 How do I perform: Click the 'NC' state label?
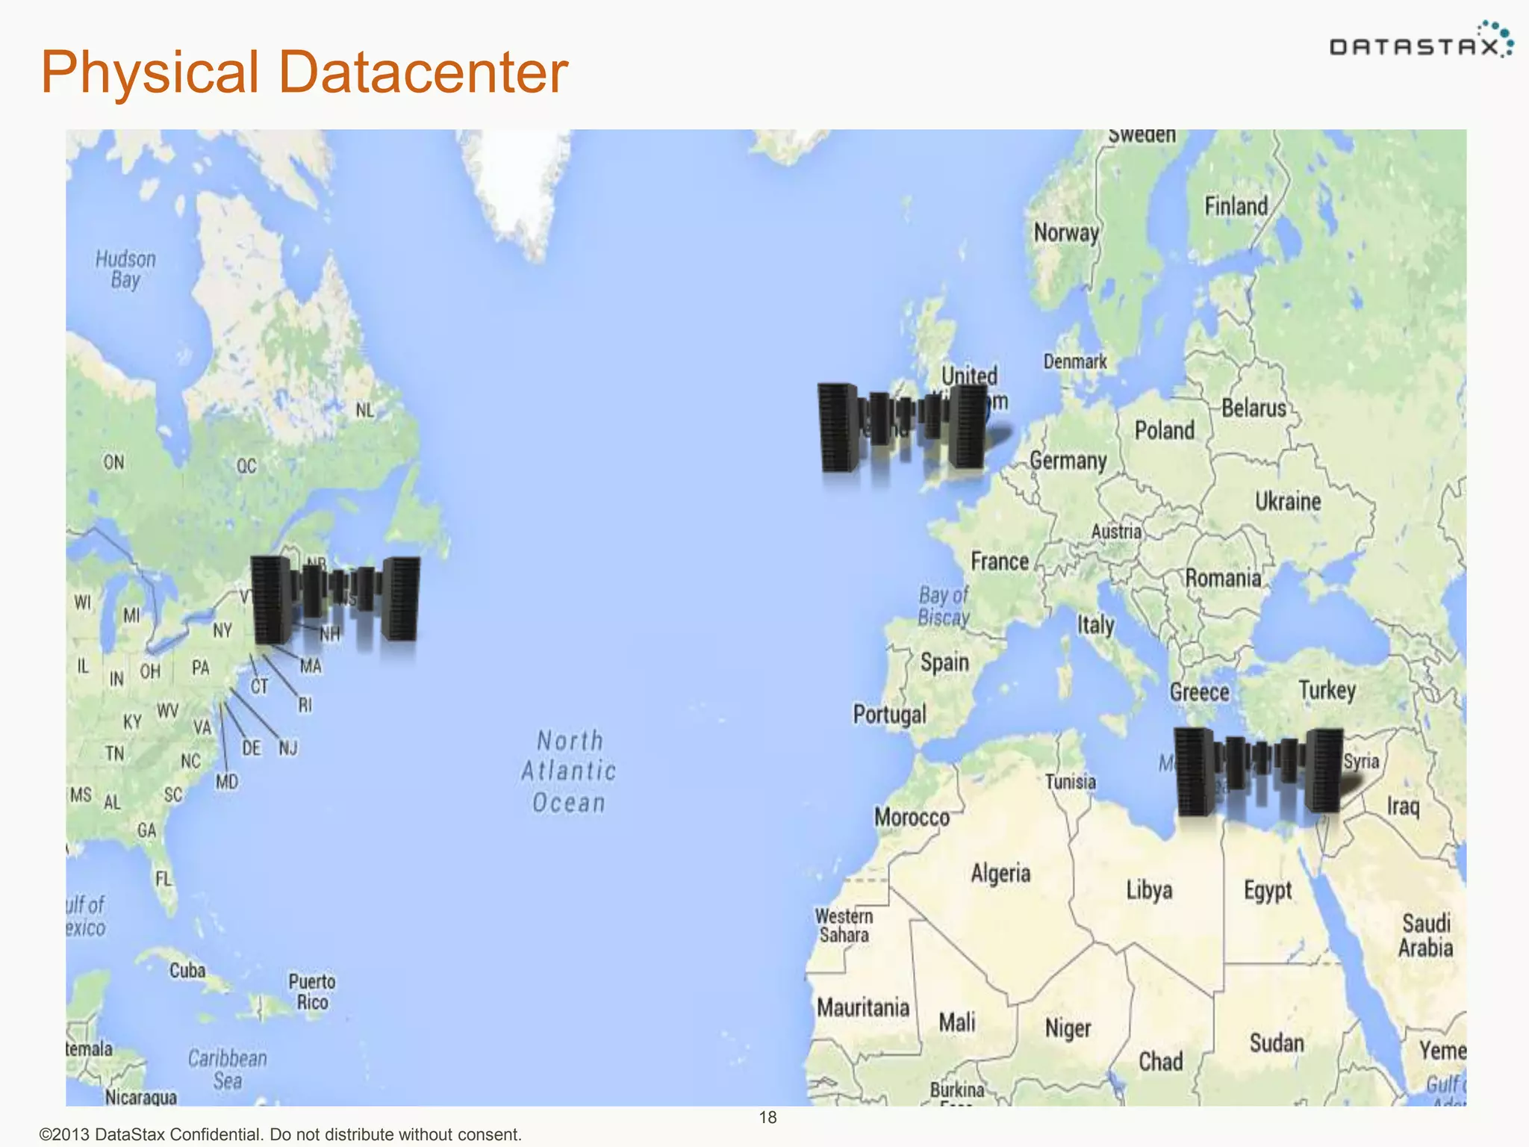[191, 761]
